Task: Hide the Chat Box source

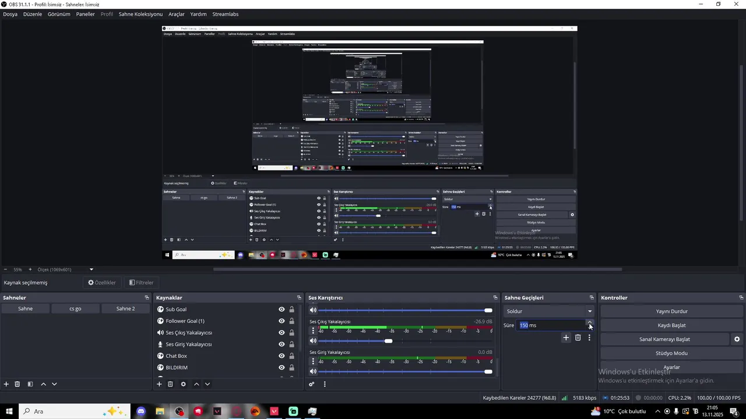Action: click(x=281, y=356)
